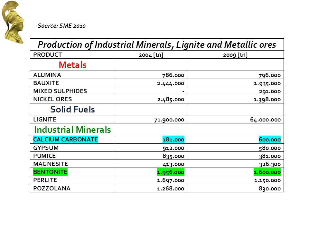The width and height of the screenshot is (309, 232).
Task: Click the cyan-highlighted value 181.000
Action: tap(173, 140)
